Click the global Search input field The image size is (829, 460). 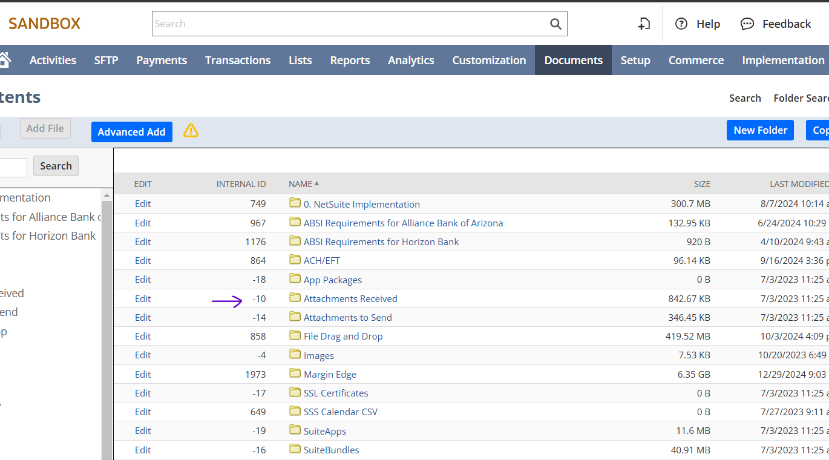point(348,24)
